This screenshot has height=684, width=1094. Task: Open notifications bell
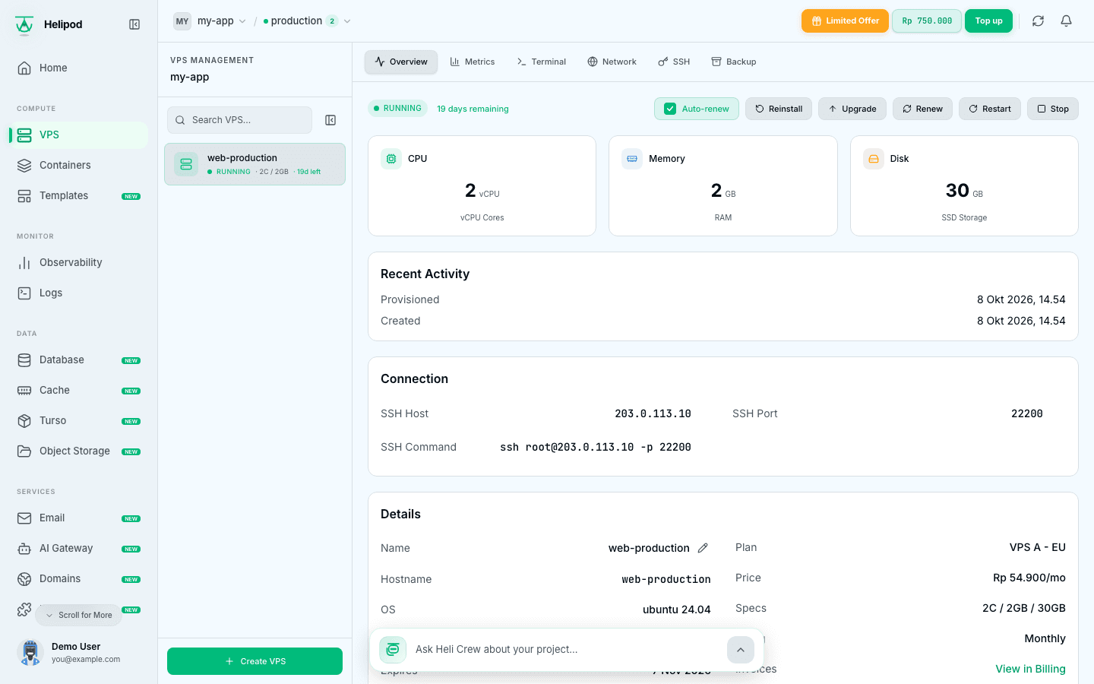coord(1066,21)
